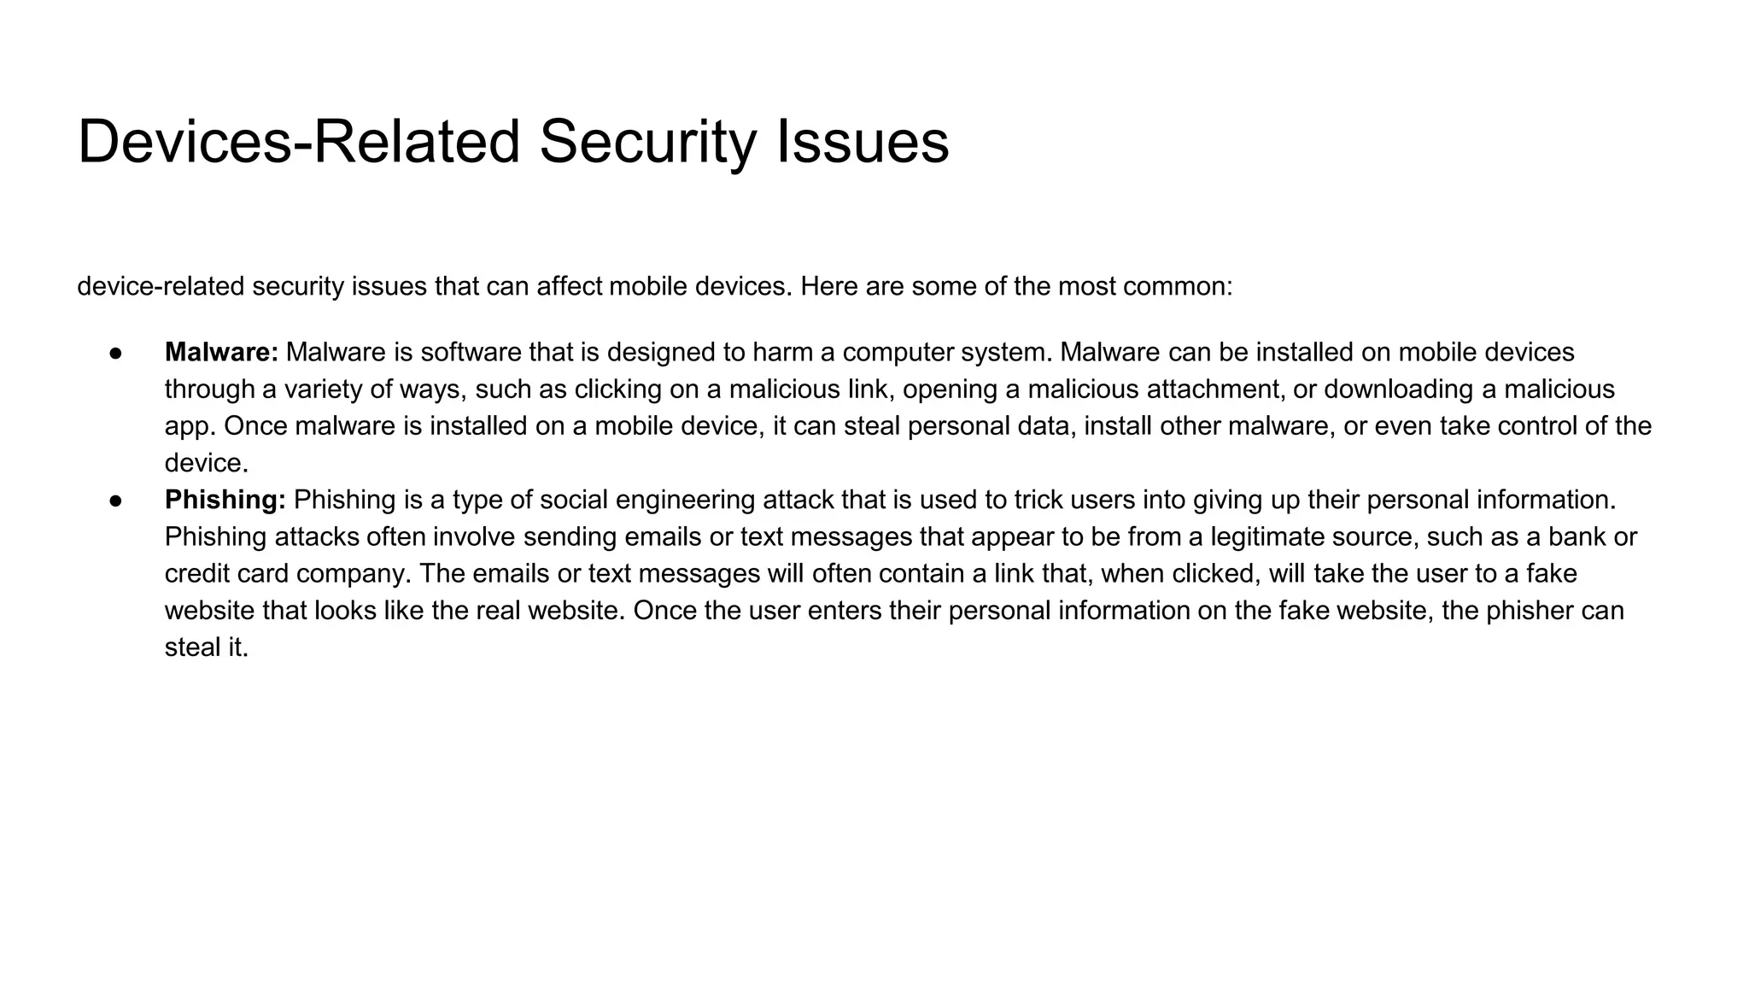Click the line starting 'through a variety of ways'
The height and width of the screenshot is (984, 1749).
point(890,389)
